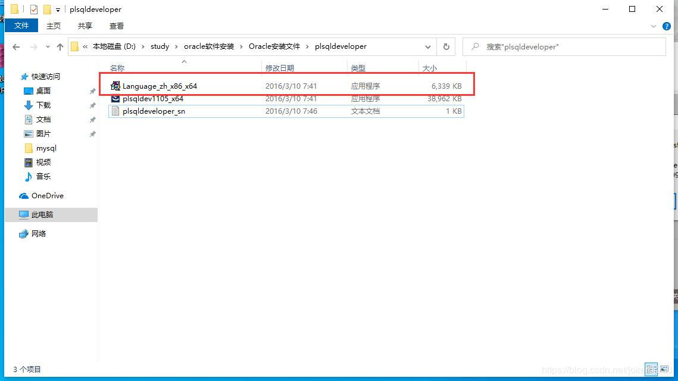
Task: Switch to the 查看 ribbon tab
Action: pyautogui.click(x=116, y=26)
